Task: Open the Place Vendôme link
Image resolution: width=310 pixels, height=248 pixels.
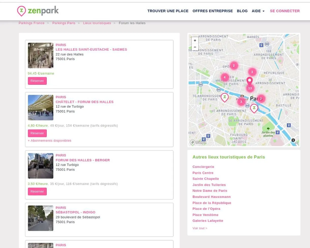Action: (x=205, y=215)
